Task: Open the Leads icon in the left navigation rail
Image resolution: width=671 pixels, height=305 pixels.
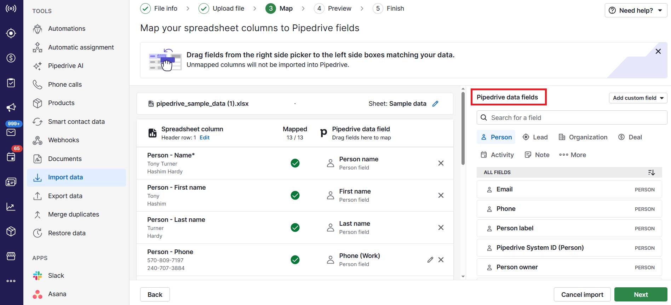Action: (x=11, y=33)
